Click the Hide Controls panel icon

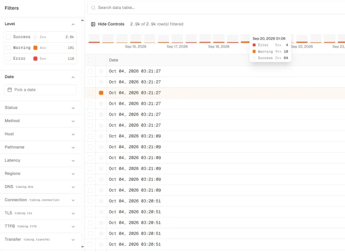(x=93, y=24)
